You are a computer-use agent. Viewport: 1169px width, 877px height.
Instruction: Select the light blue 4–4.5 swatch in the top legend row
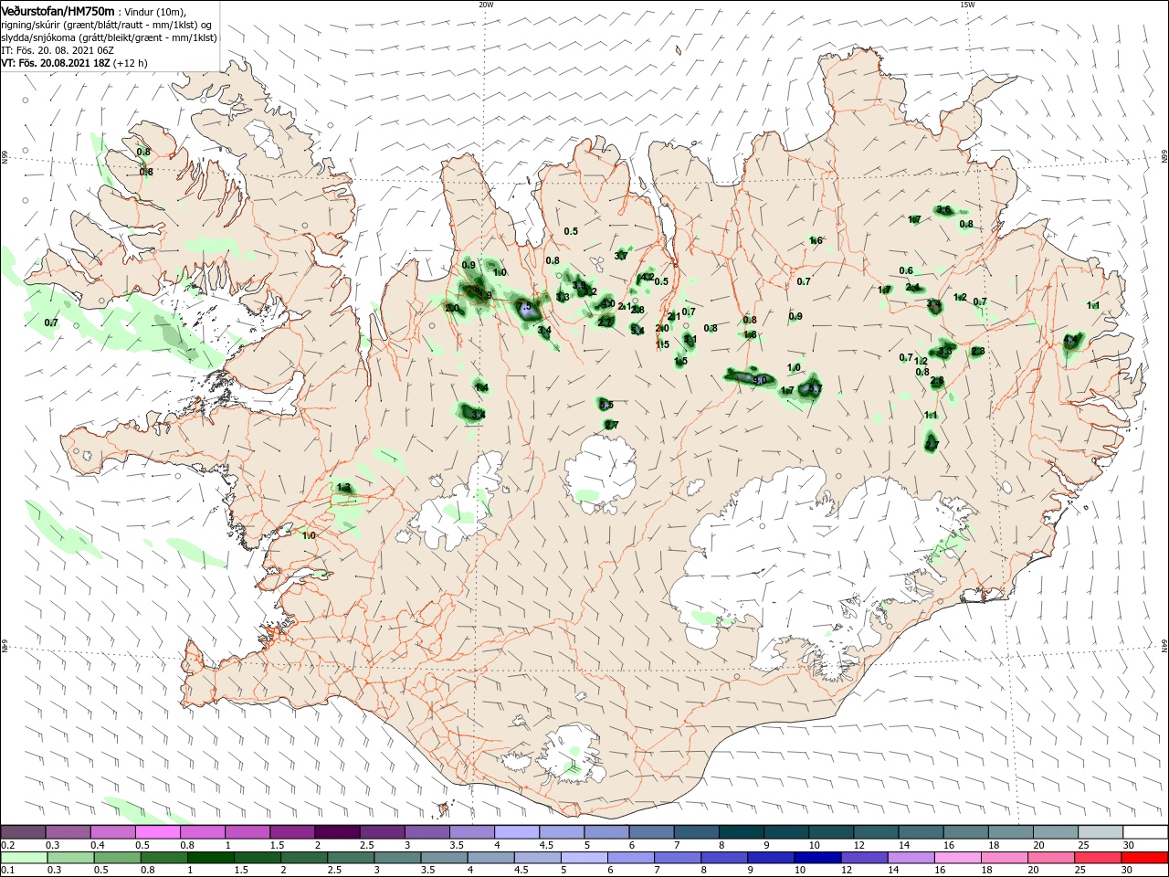click(516, 832)
